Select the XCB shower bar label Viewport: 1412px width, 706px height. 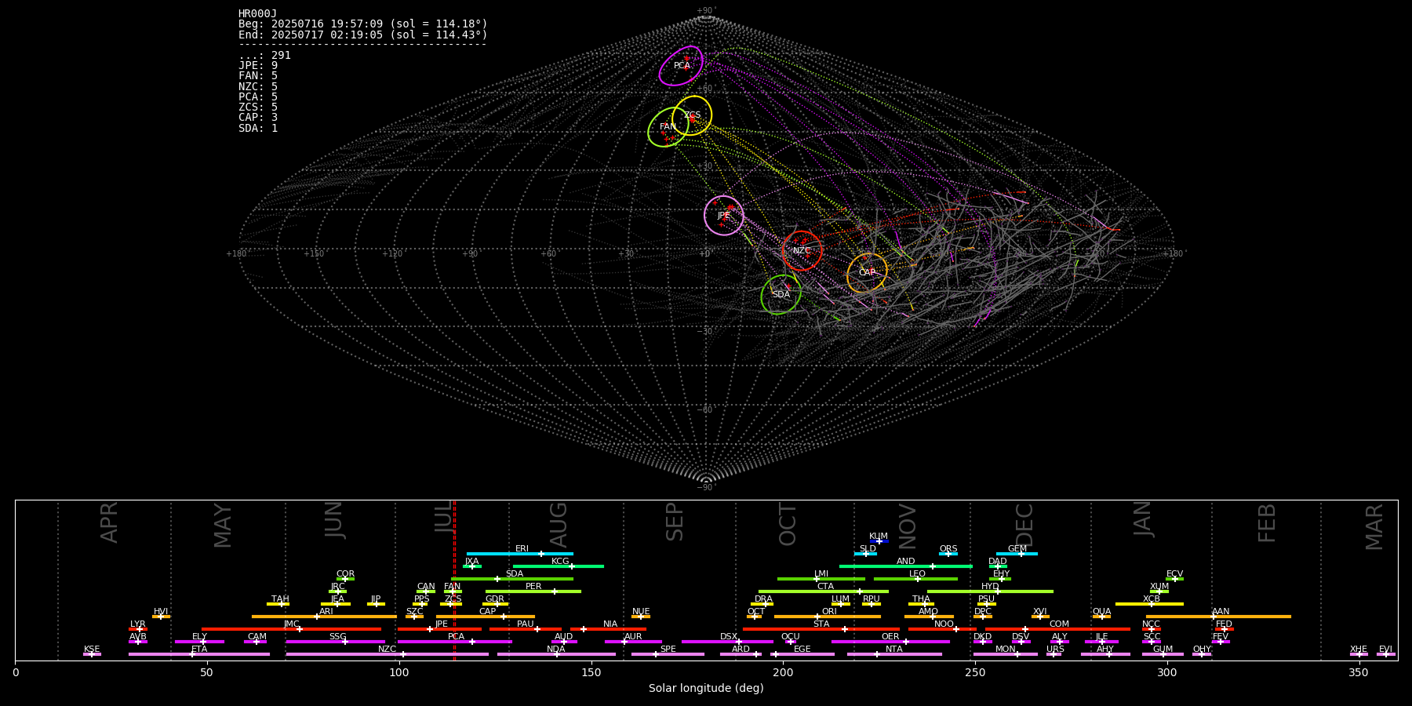[x=1152, y=599]
